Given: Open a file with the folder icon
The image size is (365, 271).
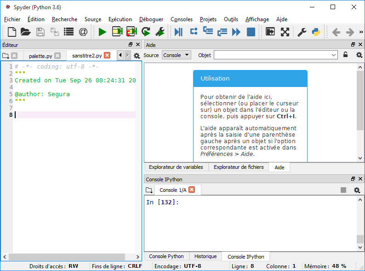Looking at the screenshot, I should click(25, 32).
